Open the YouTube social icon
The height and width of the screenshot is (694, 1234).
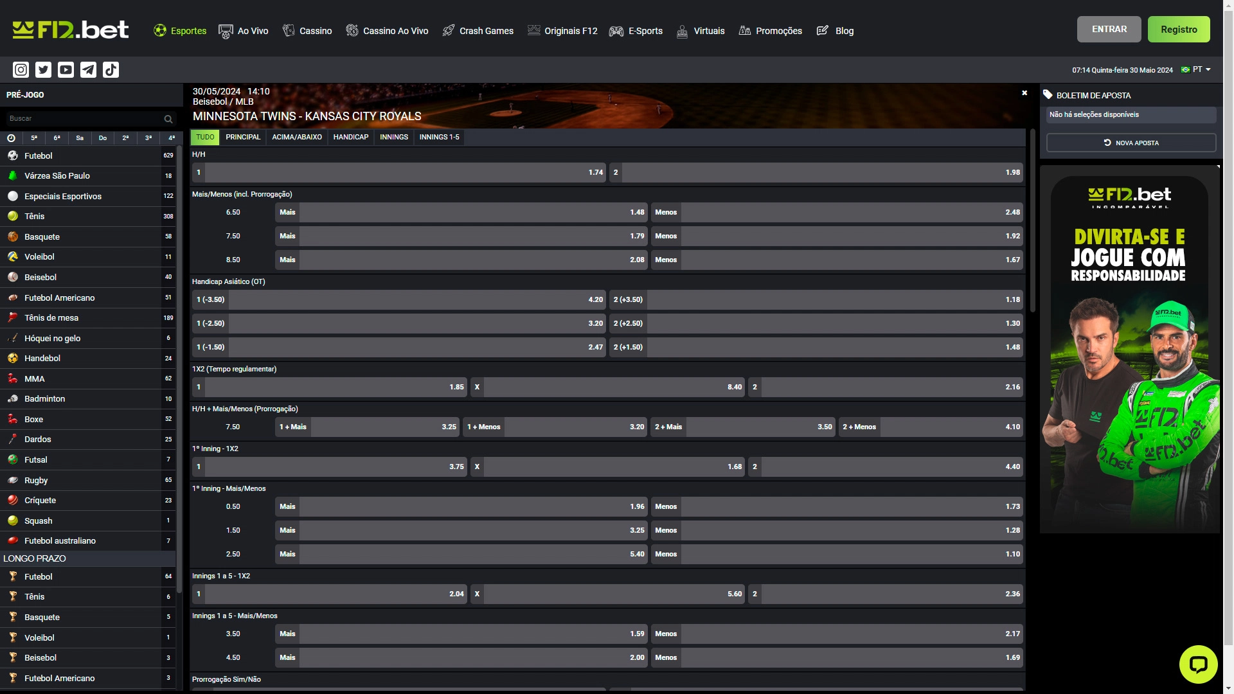tap(66, 69)
